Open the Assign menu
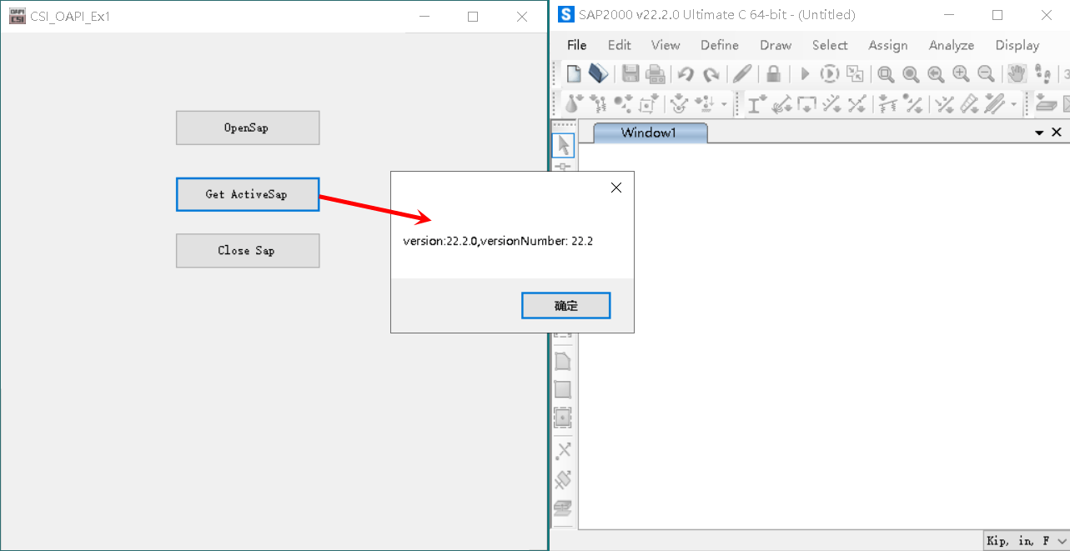This screenshot has height=551, width=1070. coord(888,45)
